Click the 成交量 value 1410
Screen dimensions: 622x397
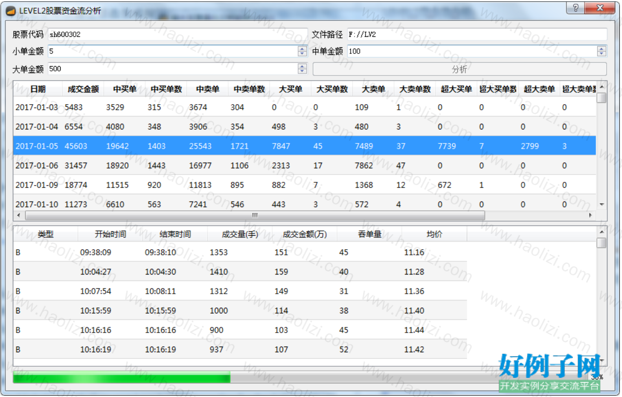coord(219,271)
